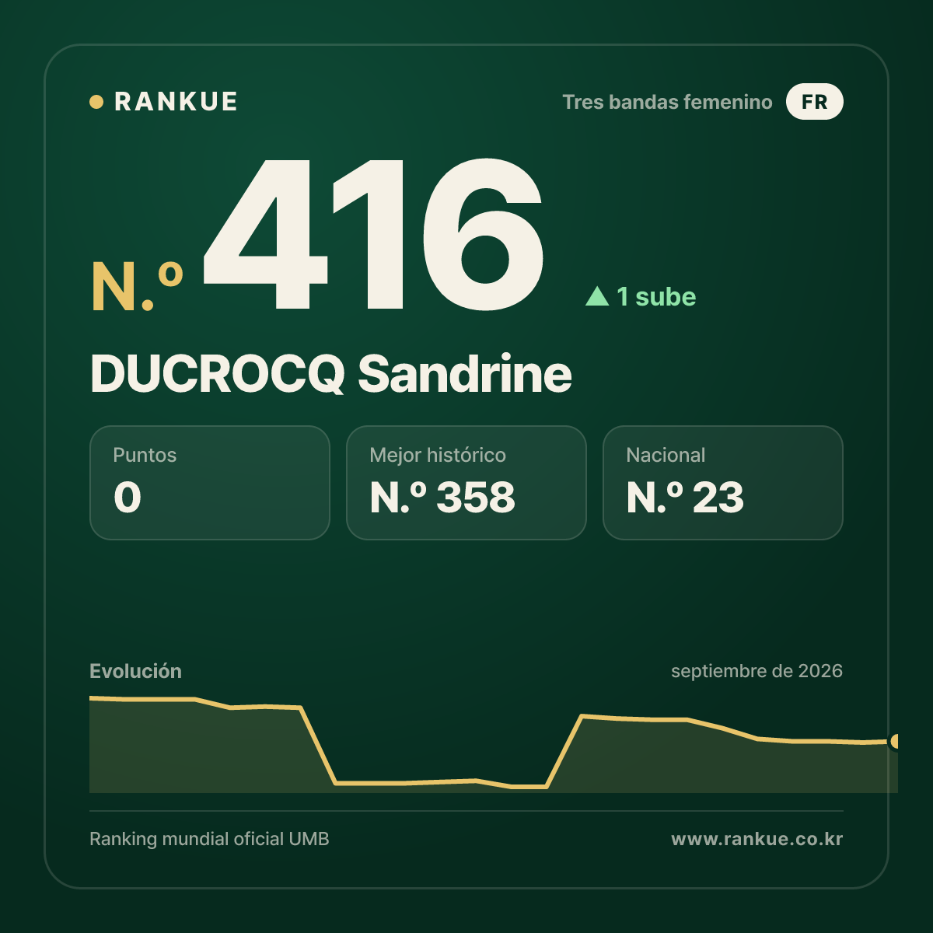Select the FR country badge
The width and height of the screenshot is (933, 933).
(814, 102)
